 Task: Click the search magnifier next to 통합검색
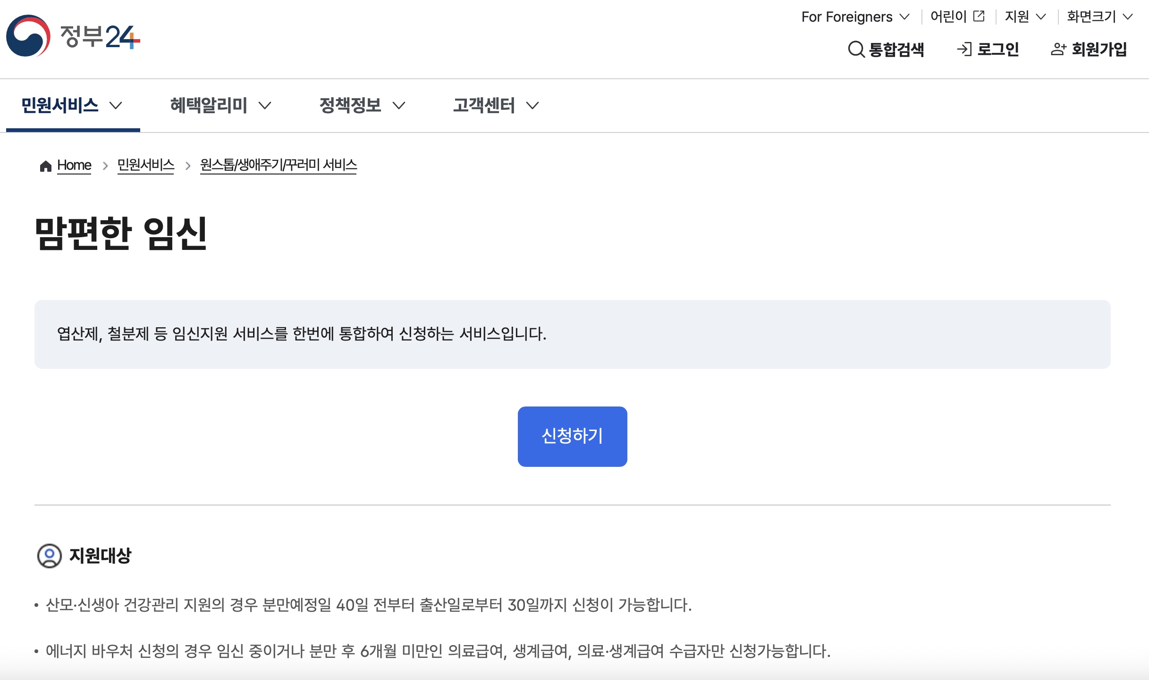tap(856, 50)
